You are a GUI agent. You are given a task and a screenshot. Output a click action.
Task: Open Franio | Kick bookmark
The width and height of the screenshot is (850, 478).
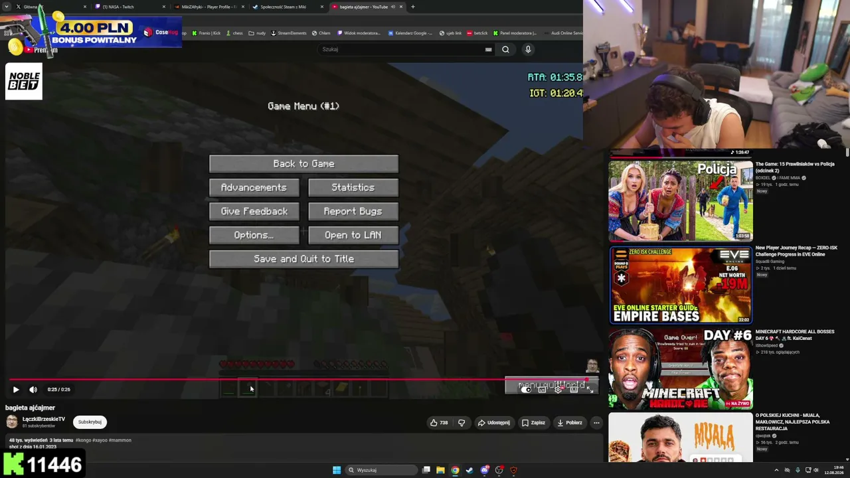pyautogui.click(x=207, y=33)
